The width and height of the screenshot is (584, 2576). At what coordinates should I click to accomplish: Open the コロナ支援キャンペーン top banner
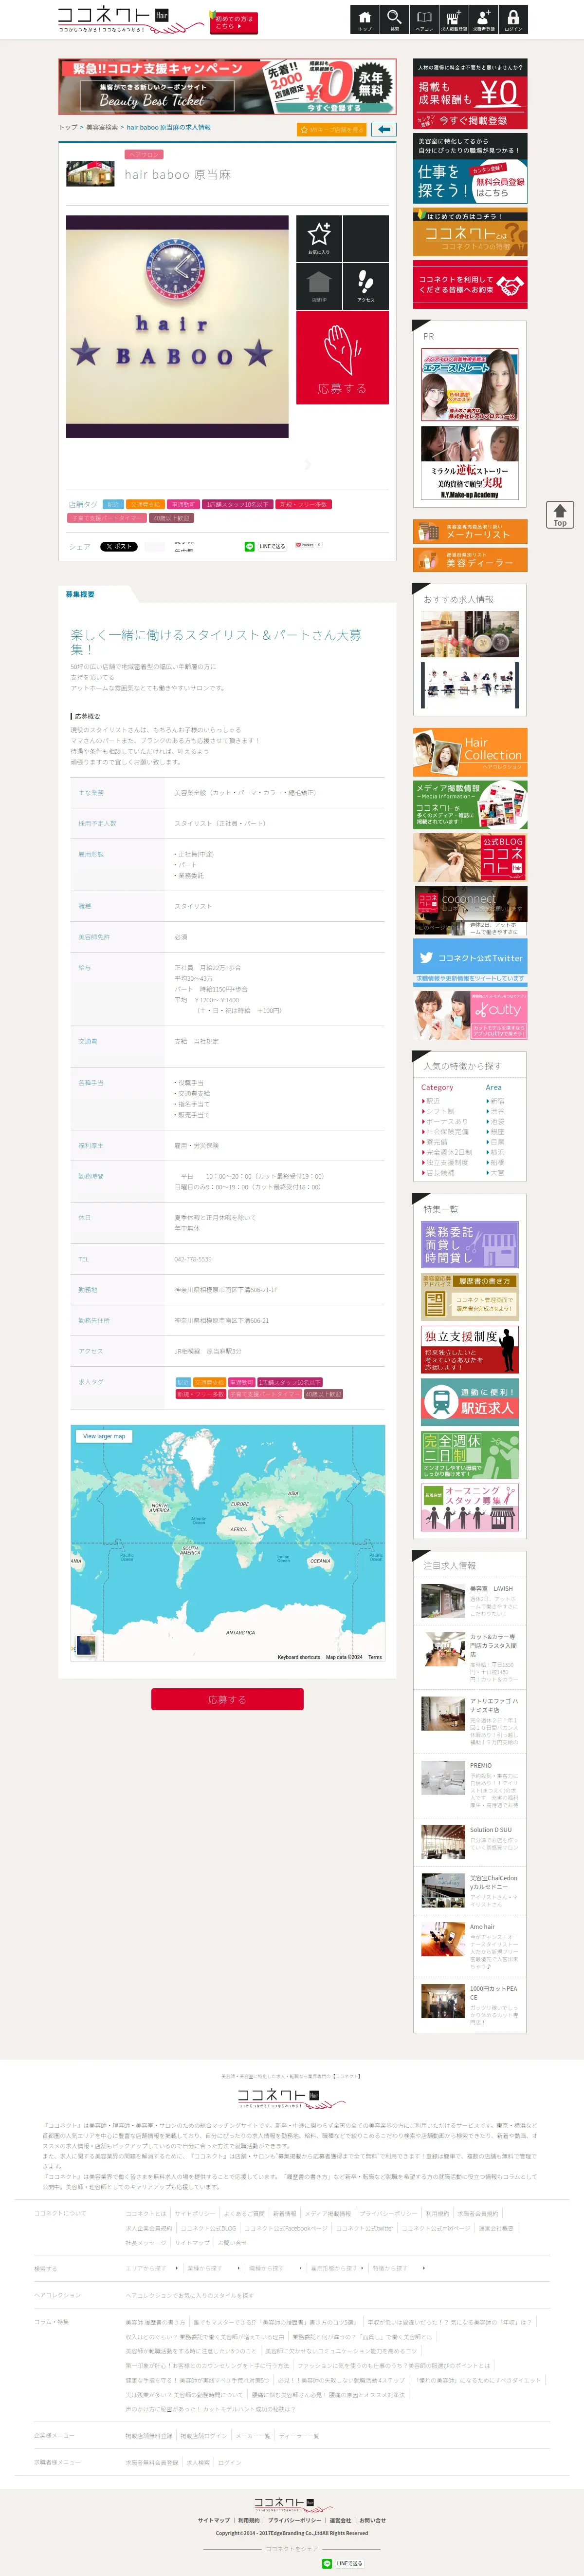[x=228, y=87]
